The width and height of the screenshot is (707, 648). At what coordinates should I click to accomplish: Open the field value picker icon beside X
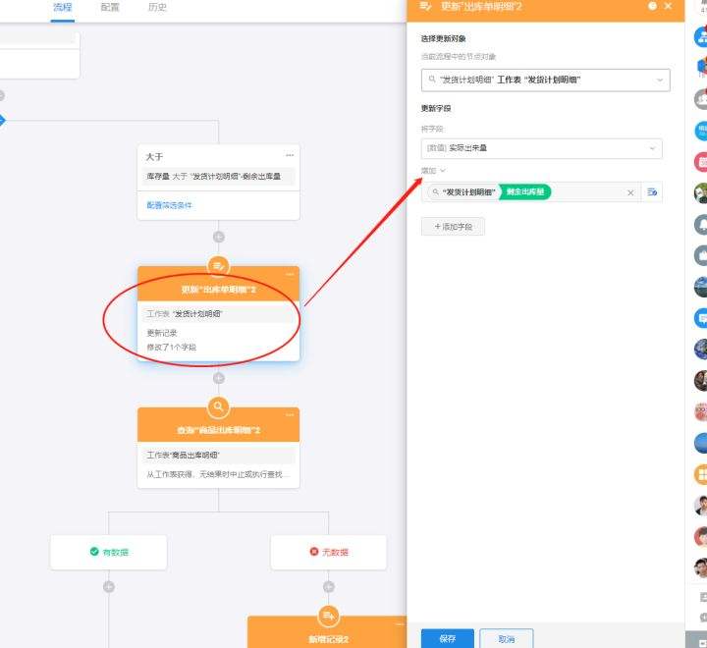pos(652,192)
